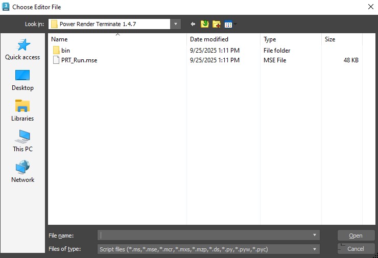Screen dimensions: 378x258
Task: Click PRT_Run.mse's date modified cell
Action: pos(215,60)
